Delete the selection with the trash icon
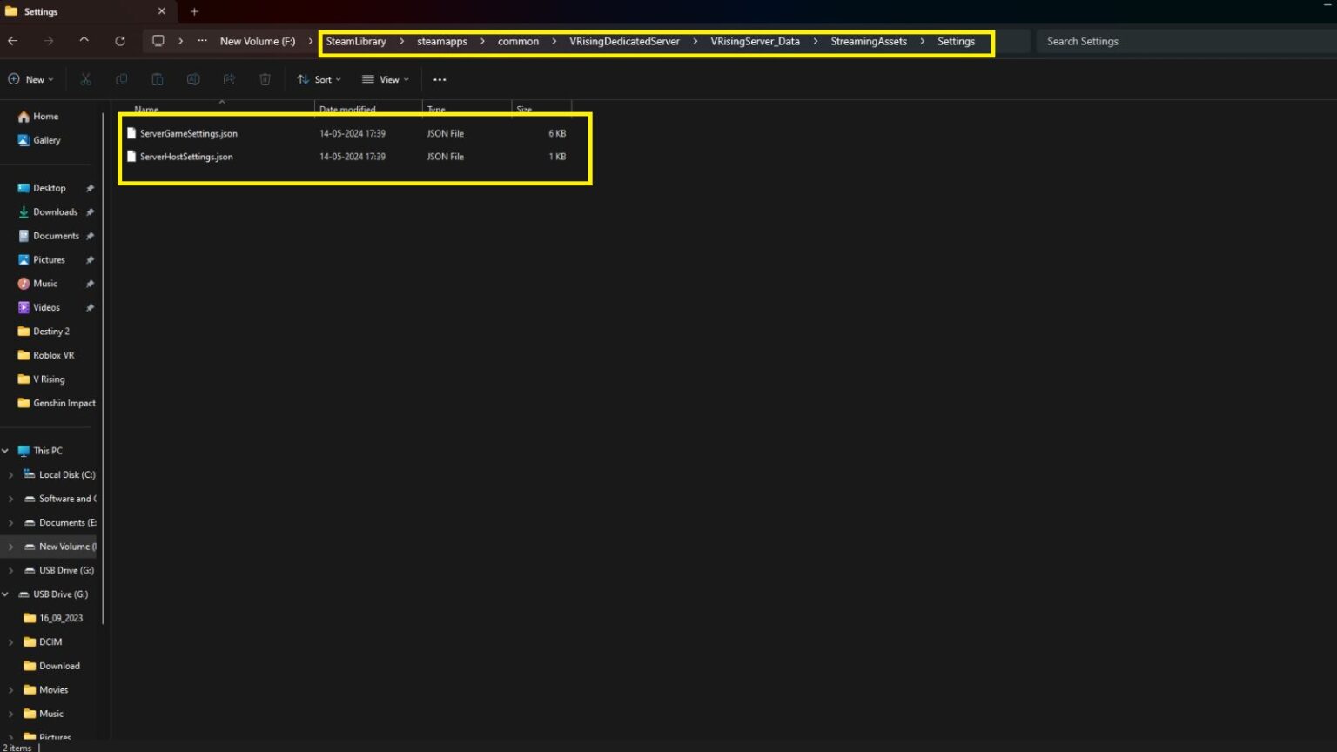1337x752 pixels. pos(265,79)
